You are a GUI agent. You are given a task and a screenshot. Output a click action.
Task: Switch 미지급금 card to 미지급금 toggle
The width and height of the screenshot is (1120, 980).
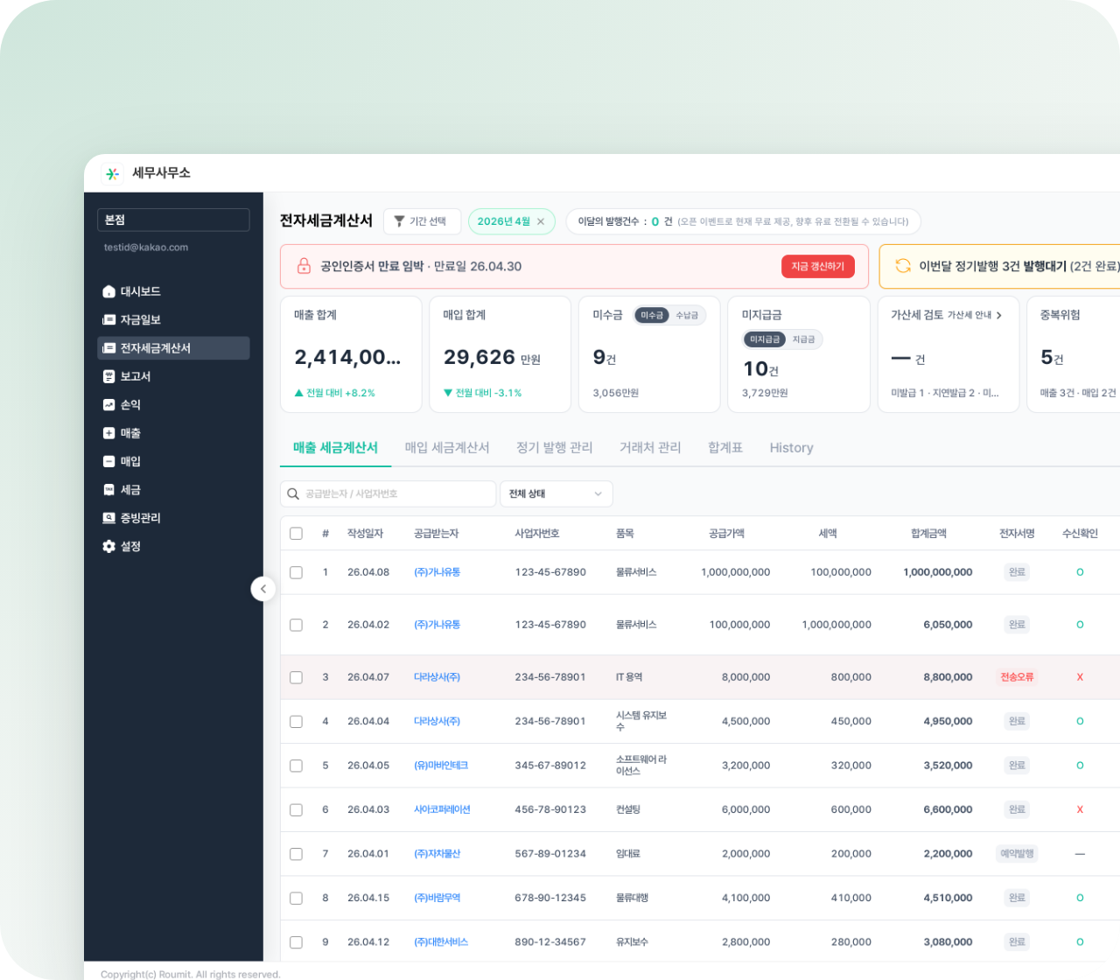pyautogui.click(x=765, y=339)
